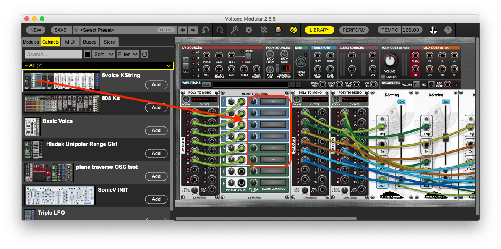Click the Variations SAVE button
Screen dimensions: 501x249
click(206, 84)
